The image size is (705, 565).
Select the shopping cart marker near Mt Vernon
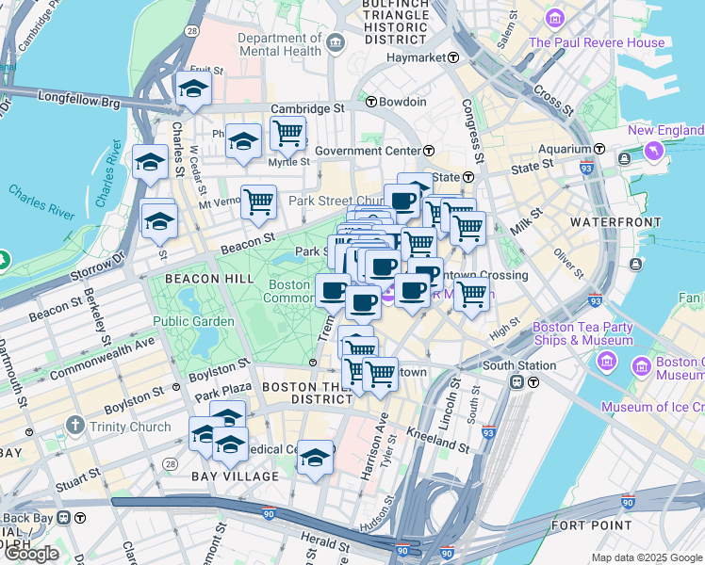click(x=258, y=203)
